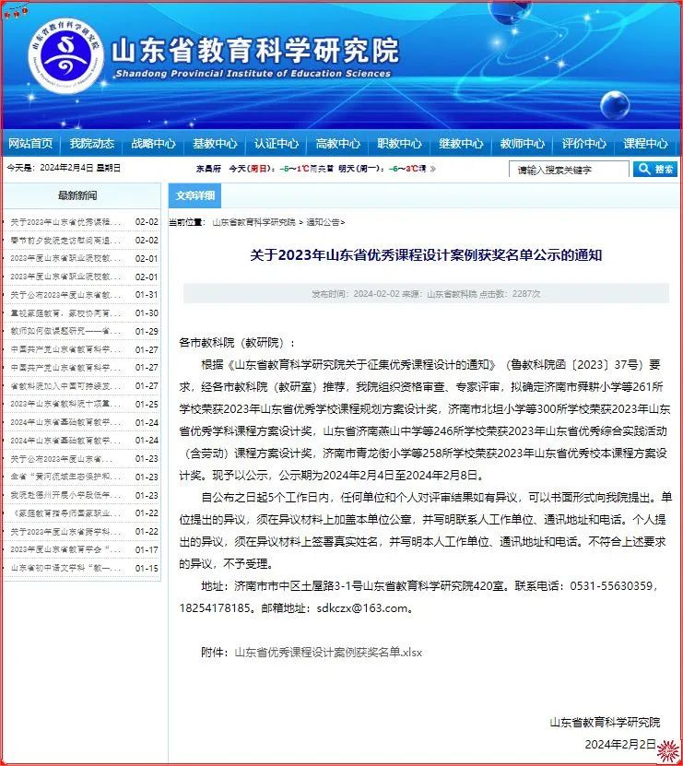The height and width of the screenshot is (766, 683).
Task: Open news item 春节前夕我院走访慰问离退
Action: point(65,241)
